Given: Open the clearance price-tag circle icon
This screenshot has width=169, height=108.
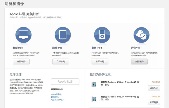Looking at the screenshot, I should coord(141,35).
